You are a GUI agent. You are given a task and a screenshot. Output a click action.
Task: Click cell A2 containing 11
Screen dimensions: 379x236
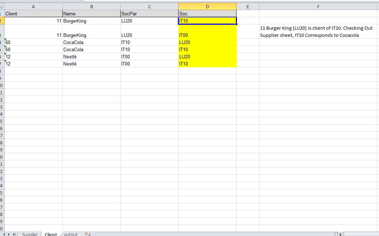tap(33, 21)
